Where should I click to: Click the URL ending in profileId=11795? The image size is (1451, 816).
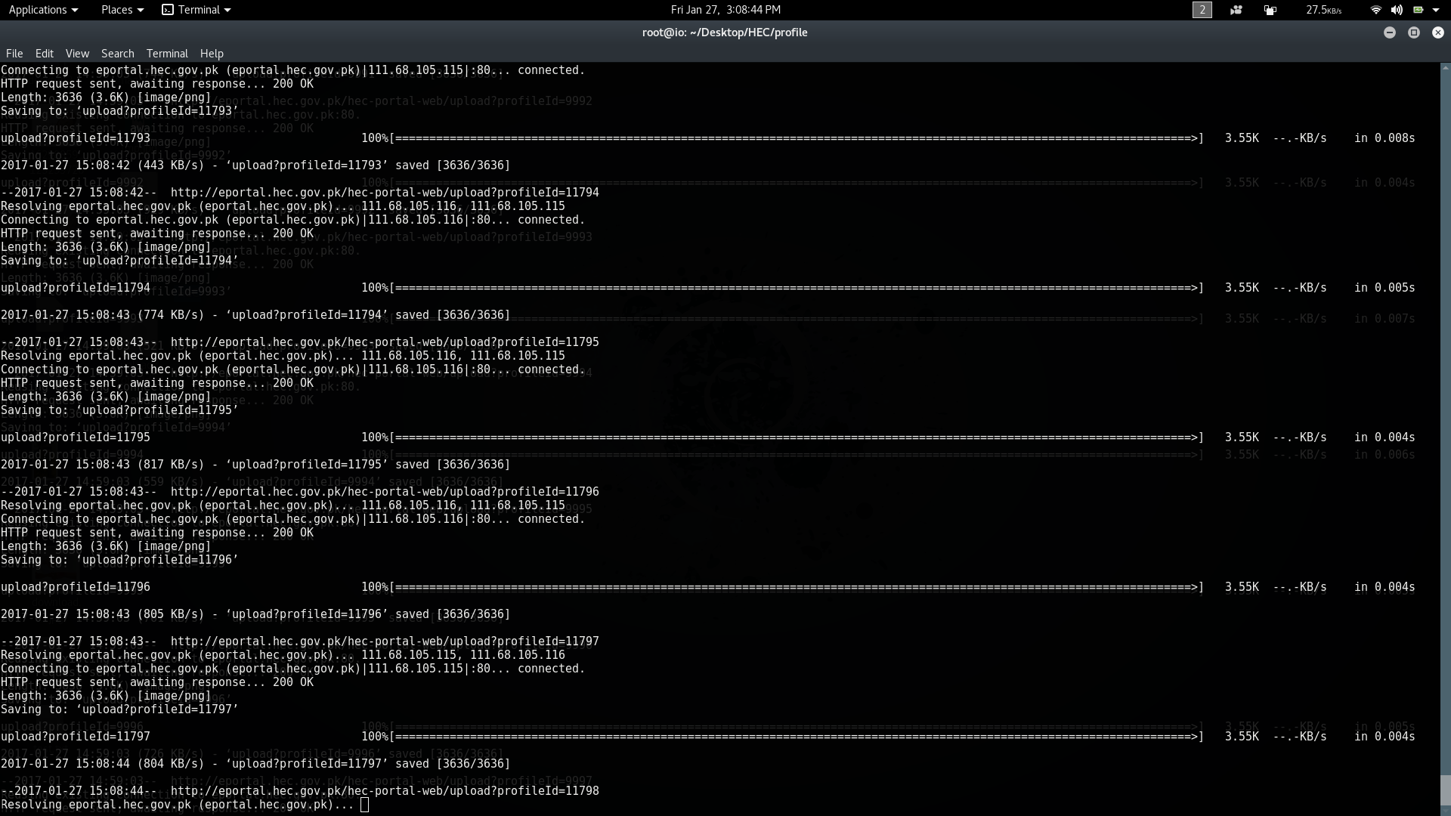pos(385,342)
